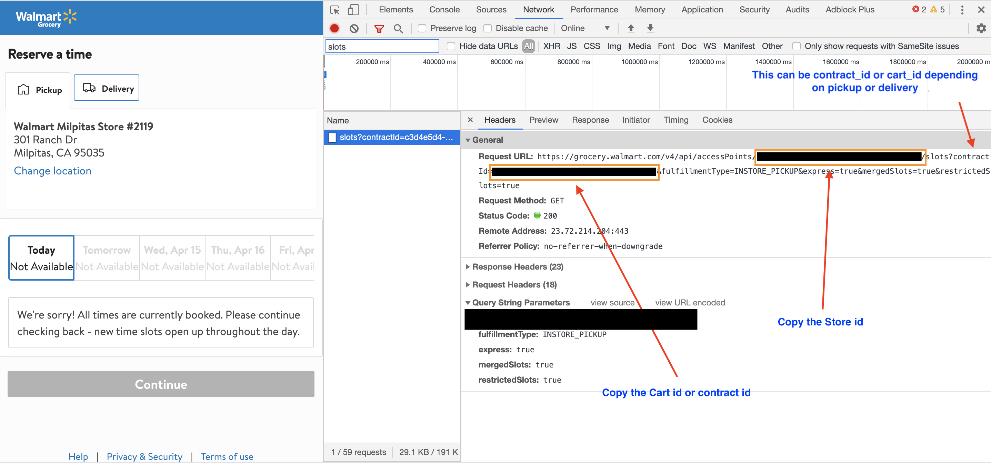
Task: Select the Today time slot
Action: (41, 258)
